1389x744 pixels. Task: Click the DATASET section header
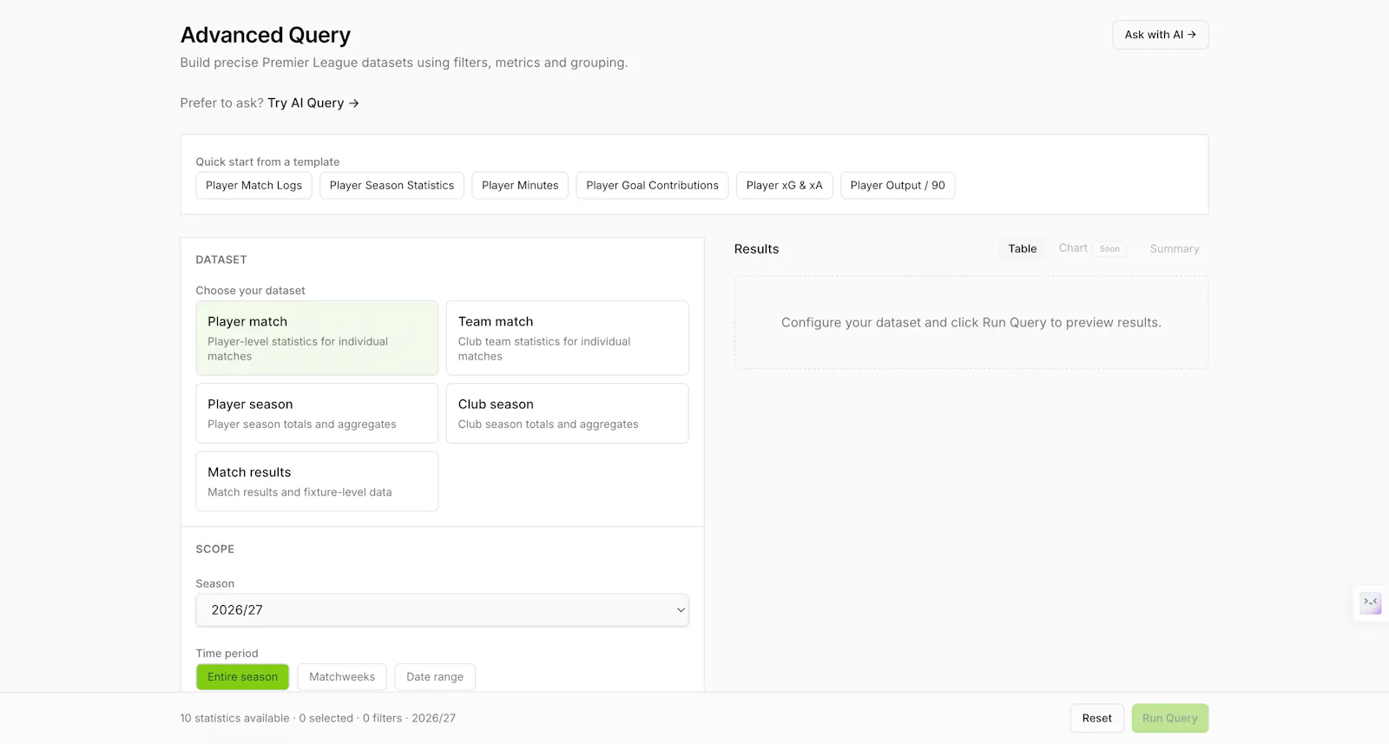pyautogui.click(x=221, y=260)
